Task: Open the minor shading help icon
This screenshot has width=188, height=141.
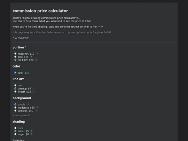Action: pos(32,131)
